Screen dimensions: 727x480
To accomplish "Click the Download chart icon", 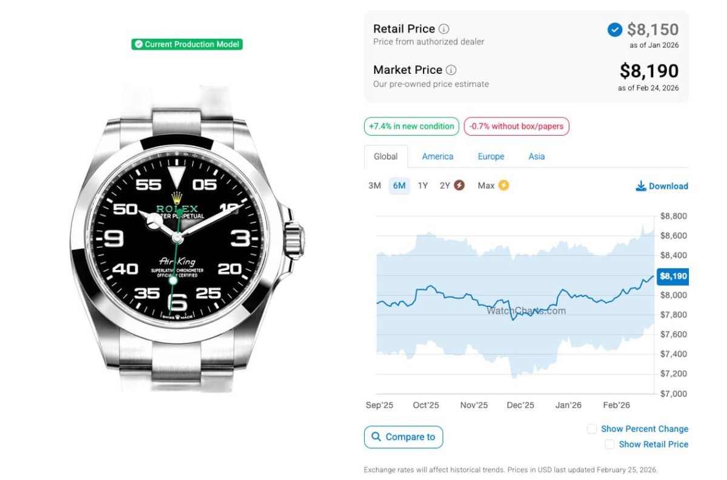I will (x=640, y=186).
